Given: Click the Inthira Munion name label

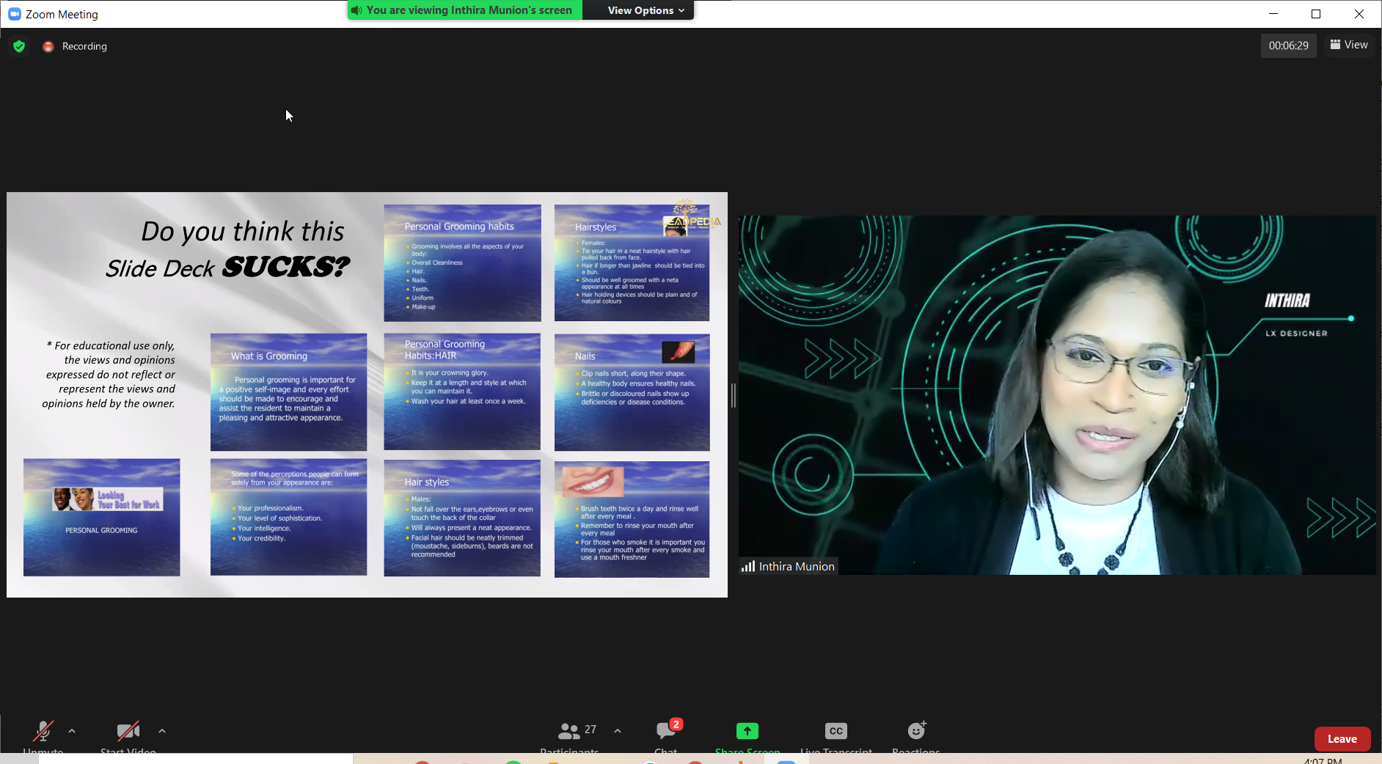Looking at the screenshot, I should [797, 566].
